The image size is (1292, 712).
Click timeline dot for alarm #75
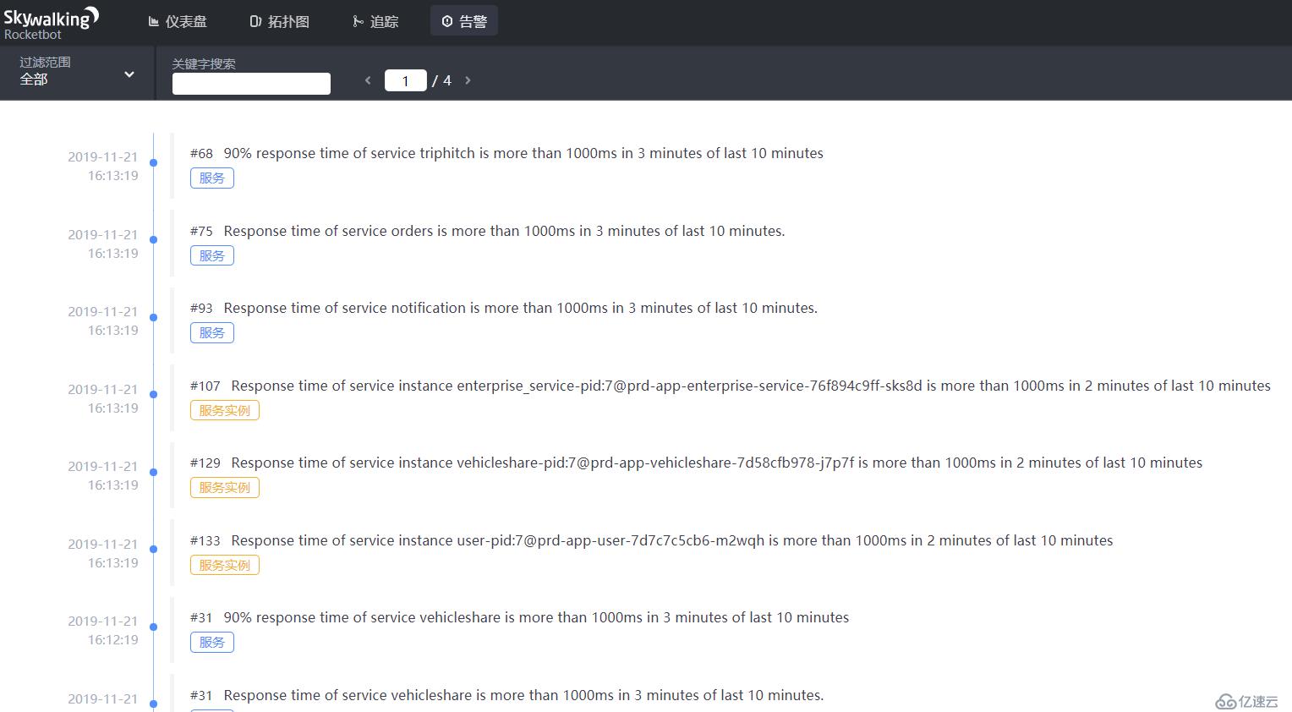point(153,240)
